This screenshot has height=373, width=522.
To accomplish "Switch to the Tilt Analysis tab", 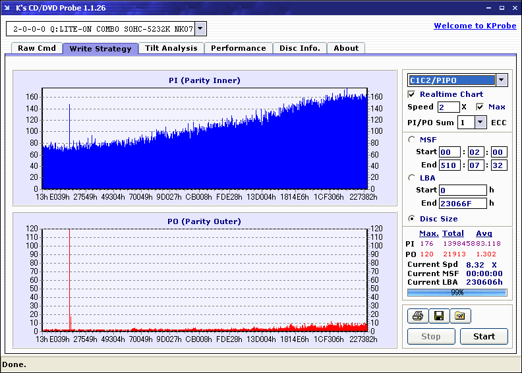I will point(171,48).
